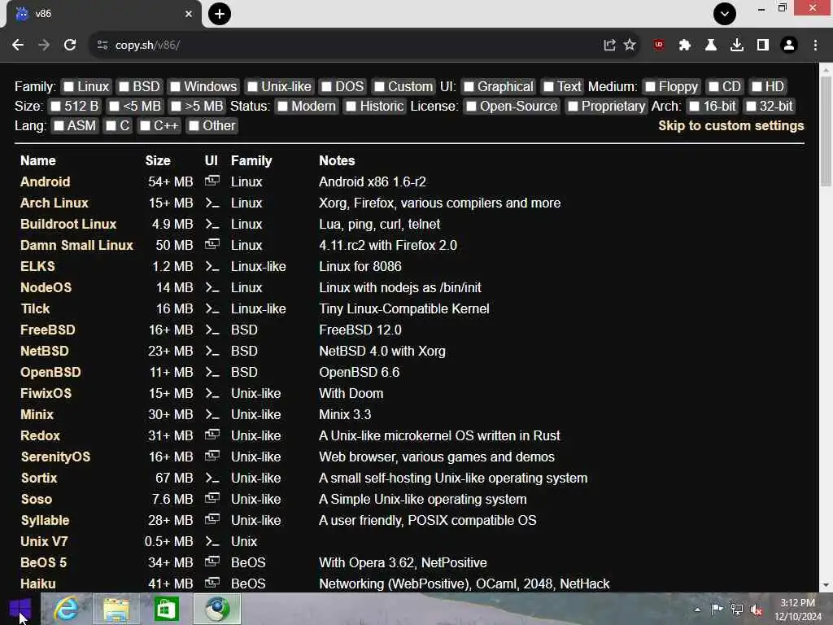Open the tab search dropdown arrow
This screenshot has width=833, height=625.
click(725, 14)
